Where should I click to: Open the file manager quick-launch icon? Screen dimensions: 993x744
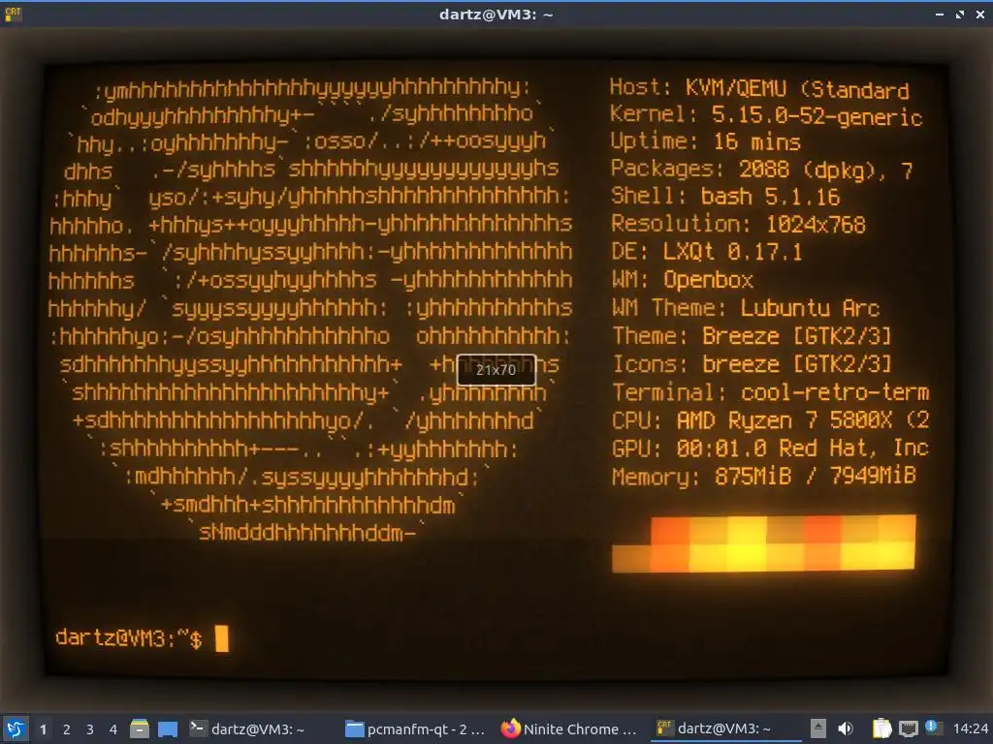140,728
